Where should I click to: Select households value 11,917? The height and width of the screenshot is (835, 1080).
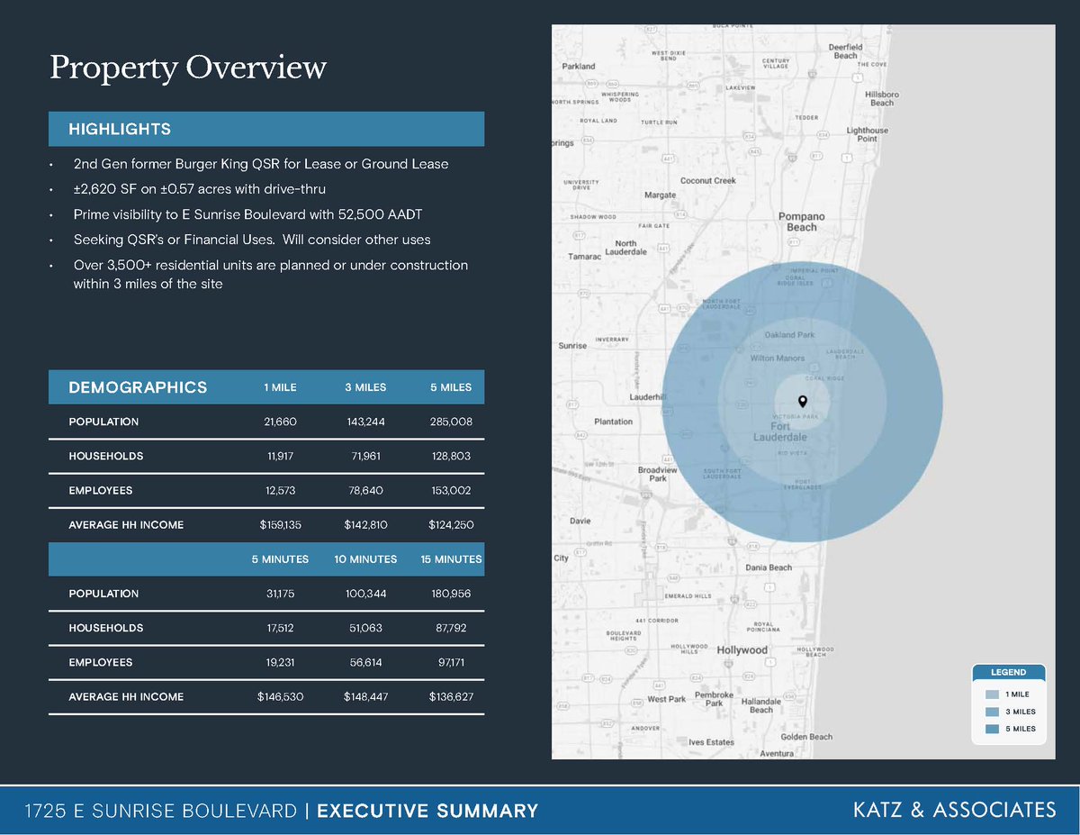click(280, 456)
